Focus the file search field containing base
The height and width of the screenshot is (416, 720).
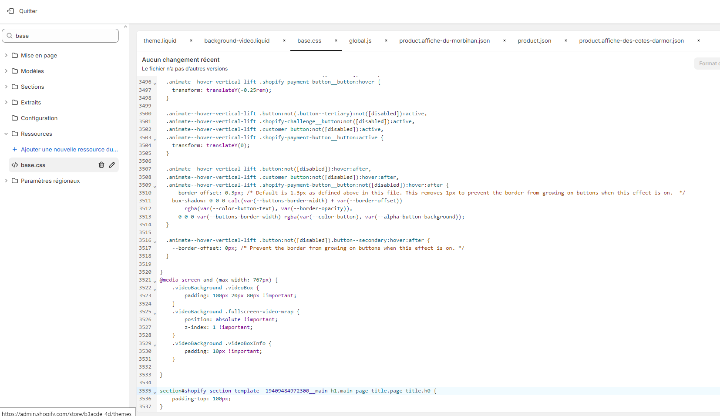(65, 36)
